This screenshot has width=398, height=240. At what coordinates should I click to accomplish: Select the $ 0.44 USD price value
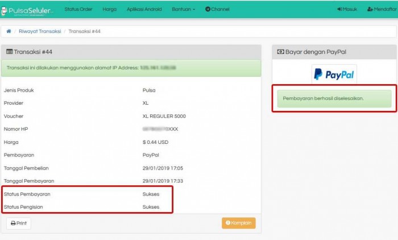155,142
